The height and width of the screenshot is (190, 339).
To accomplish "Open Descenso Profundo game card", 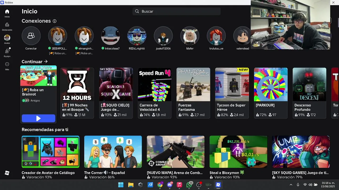I will (x=309, y=93).
